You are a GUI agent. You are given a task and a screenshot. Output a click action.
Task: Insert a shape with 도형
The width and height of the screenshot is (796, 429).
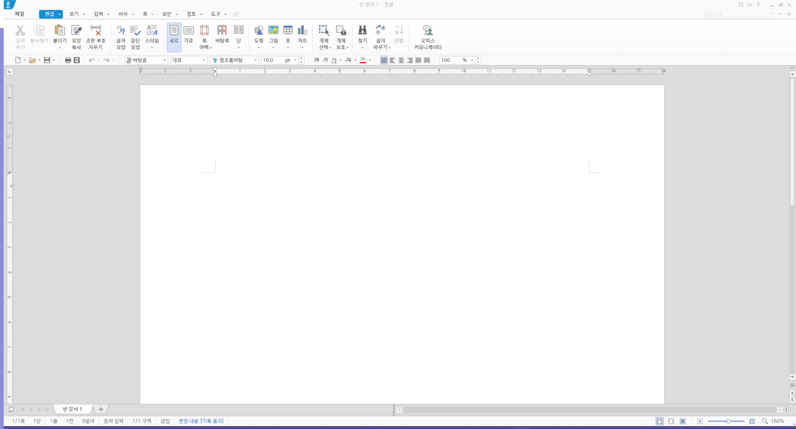259,31
